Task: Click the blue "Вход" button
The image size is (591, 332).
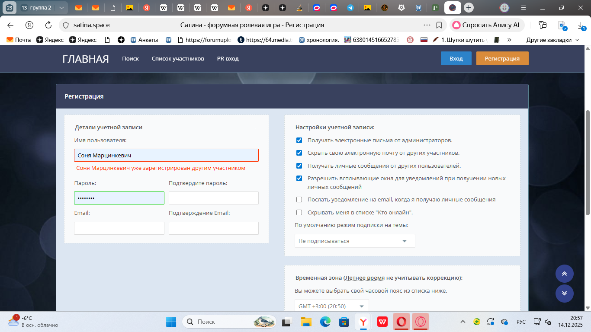Action: [456, 59]
